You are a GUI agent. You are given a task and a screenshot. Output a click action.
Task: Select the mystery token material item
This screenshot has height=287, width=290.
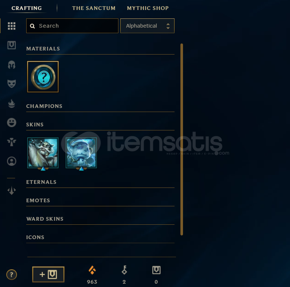tap(43, 77)
